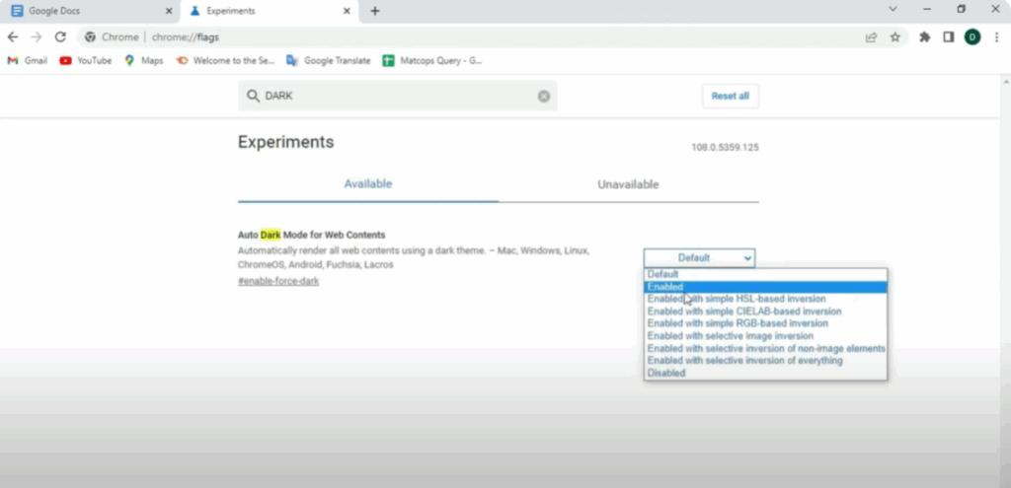The image size is (1011, 488).
Task: Select Enabled with simple HSL-based inversion
Action: [x=765, y=299]
